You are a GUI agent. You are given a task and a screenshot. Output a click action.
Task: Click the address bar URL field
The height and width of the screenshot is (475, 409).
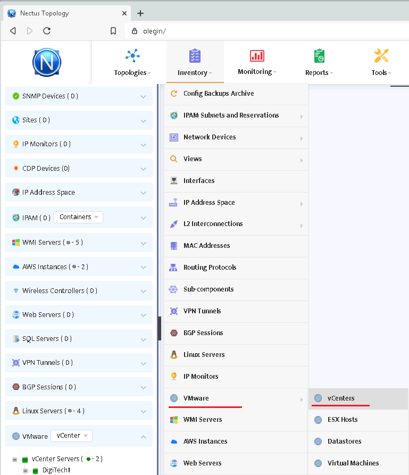tap(266, 31)
